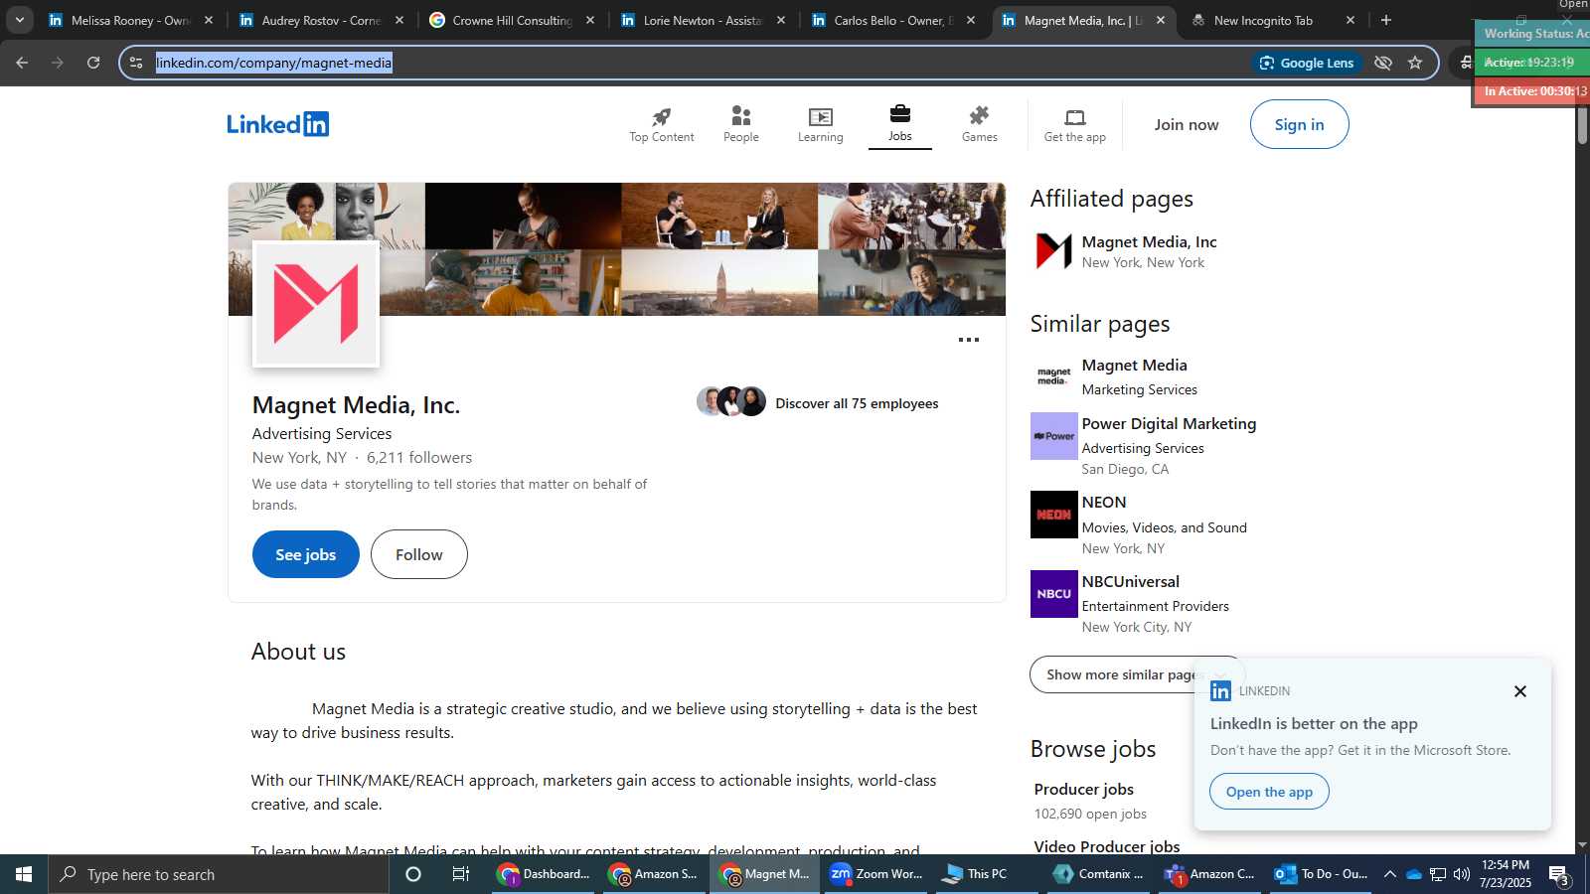Open Zoom Workplace from taskbar

click(x=876, y=874)
